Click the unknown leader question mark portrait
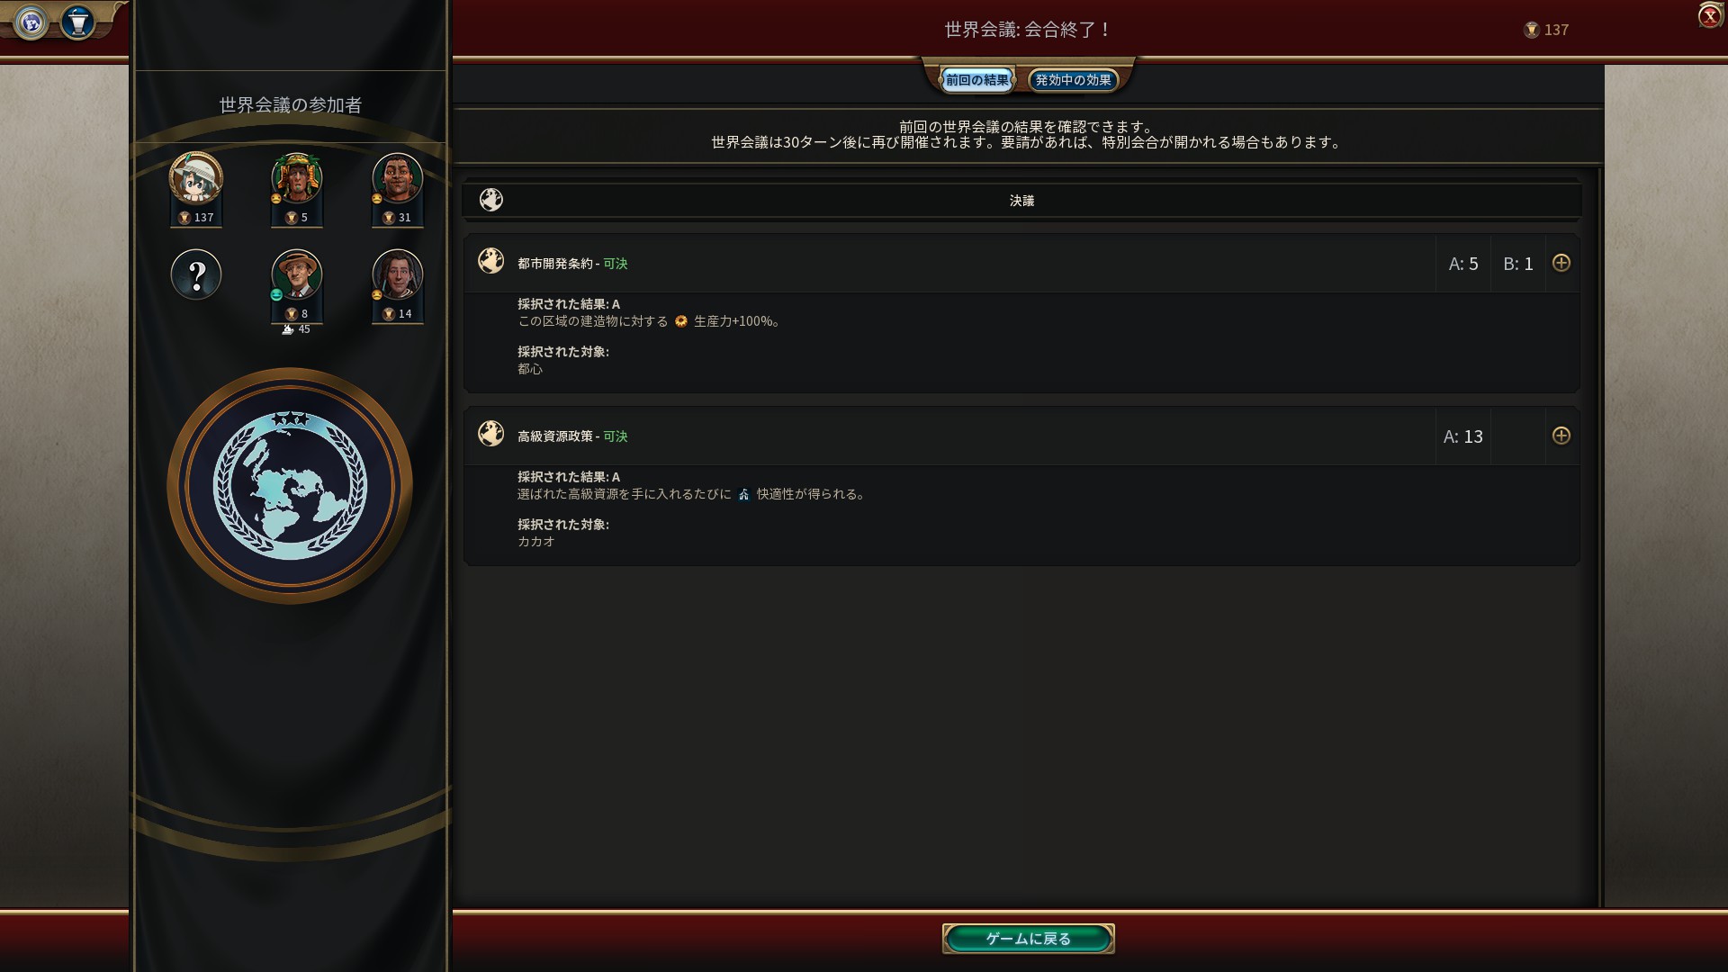 point(196,274)
